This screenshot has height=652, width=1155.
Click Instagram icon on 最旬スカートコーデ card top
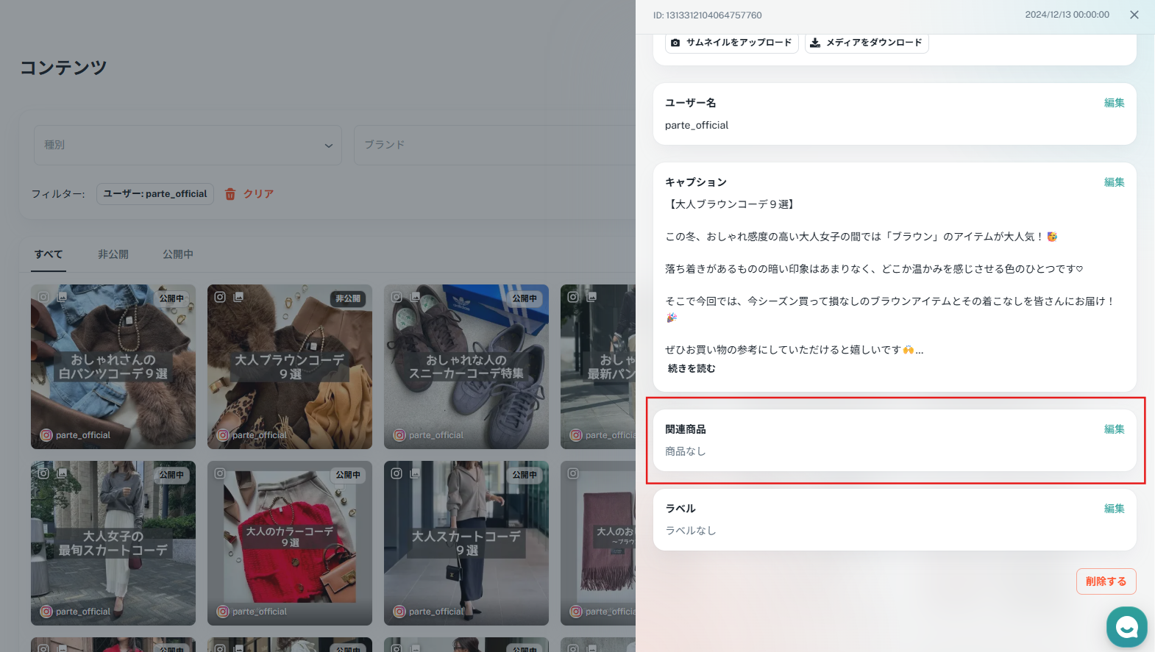[x=43, y=473]
